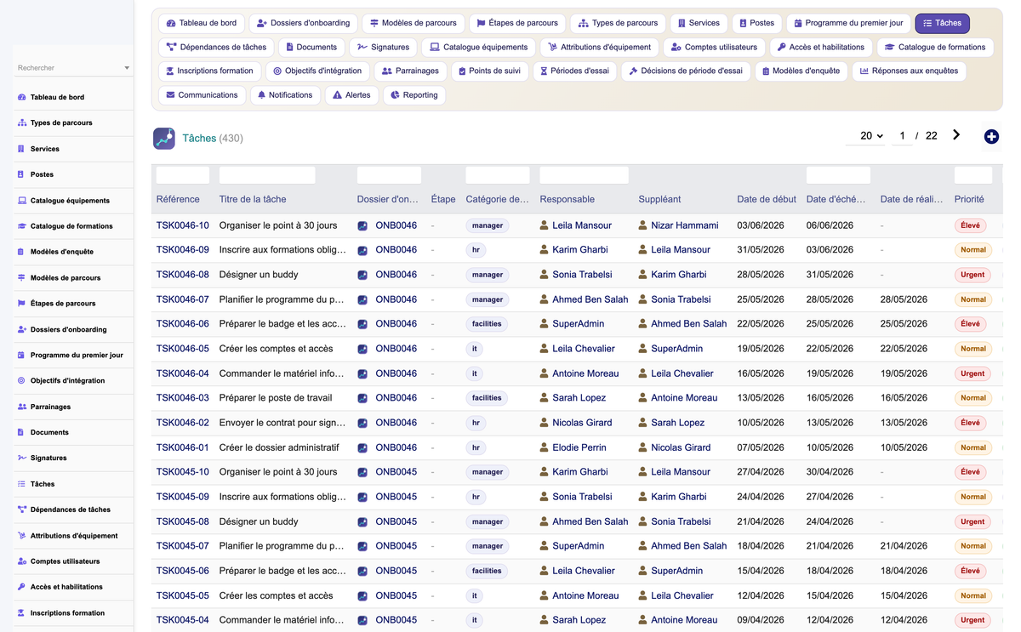Click the Priorité filter field

[973, 175]
